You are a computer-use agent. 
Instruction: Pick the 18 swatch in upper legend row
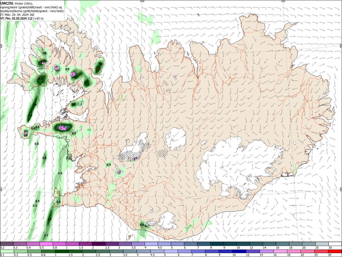(295, 244)
